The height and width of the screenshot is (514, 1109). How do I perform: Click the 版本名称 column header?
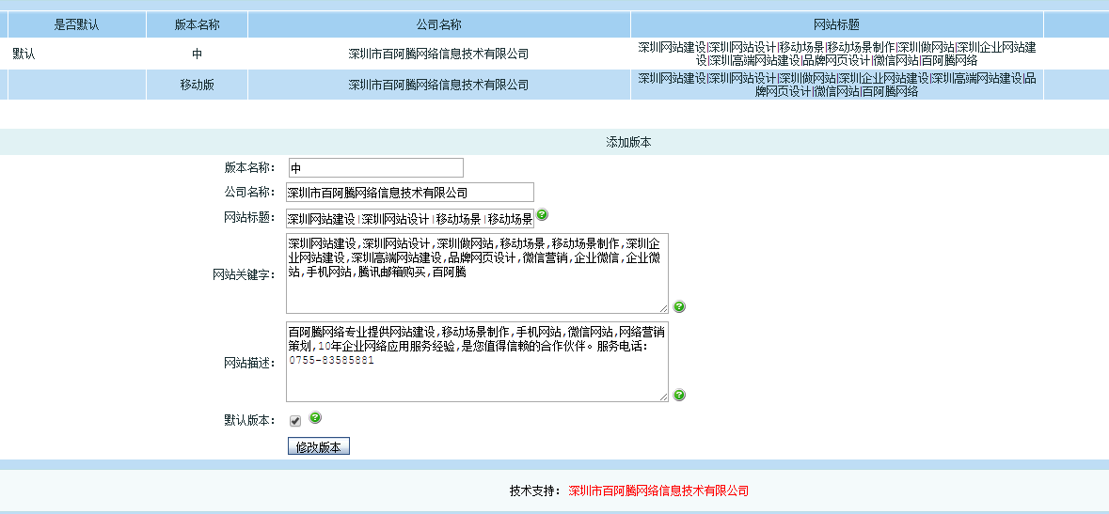pyautogui.click(x=198, y=24)
